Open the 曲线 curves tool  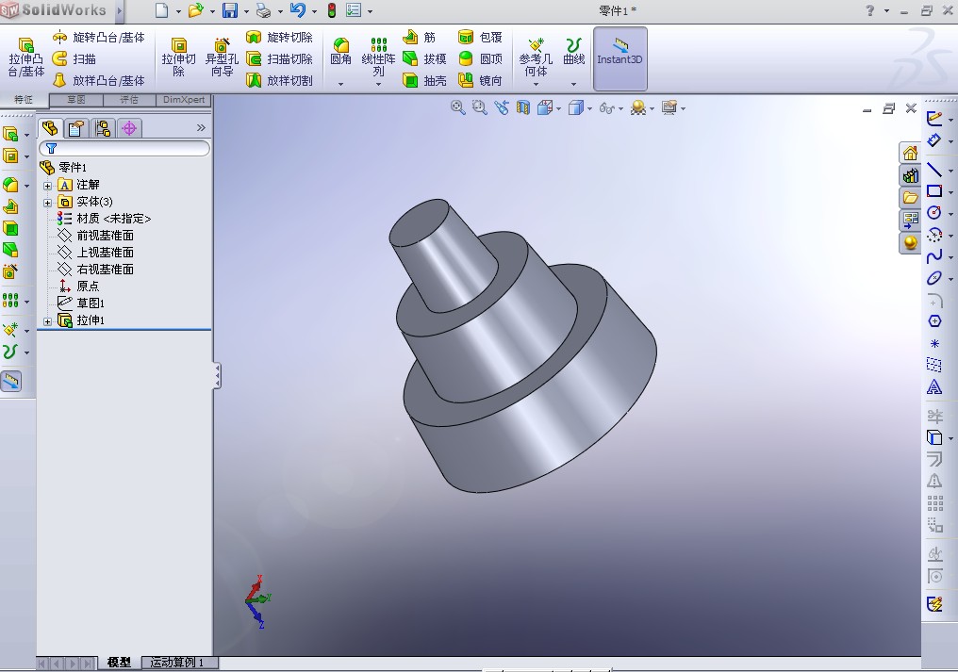tap(573, 52)
